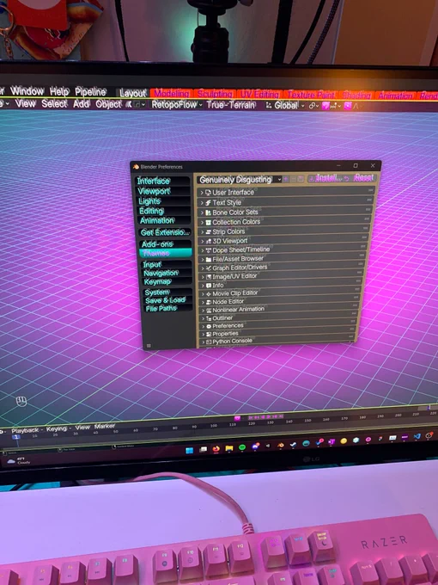
Task: Open the Keying popover in timeline
Action: [x=58, y=429]
